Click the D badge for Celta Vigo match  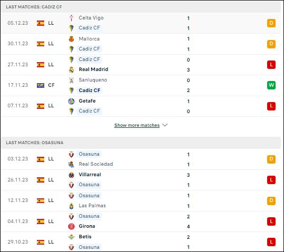click(271, 23)
